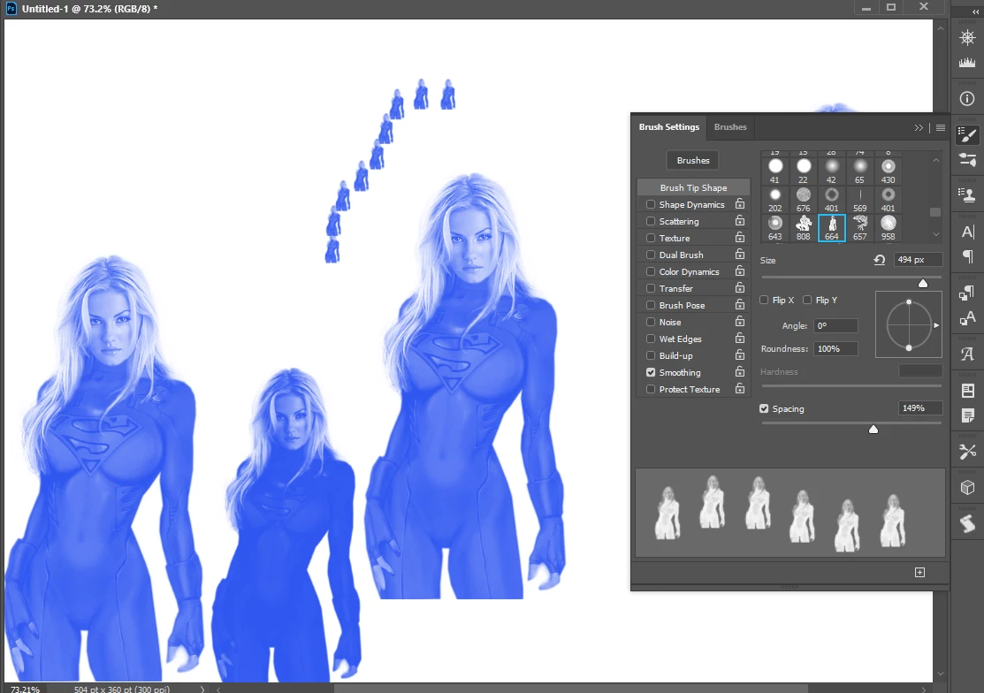
Task: Enable the Dual Brush checkbox
Action: [x=651, y=255]
